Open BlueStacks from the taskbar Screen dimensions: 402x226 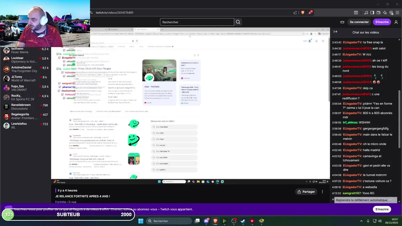tap(261, 221)
